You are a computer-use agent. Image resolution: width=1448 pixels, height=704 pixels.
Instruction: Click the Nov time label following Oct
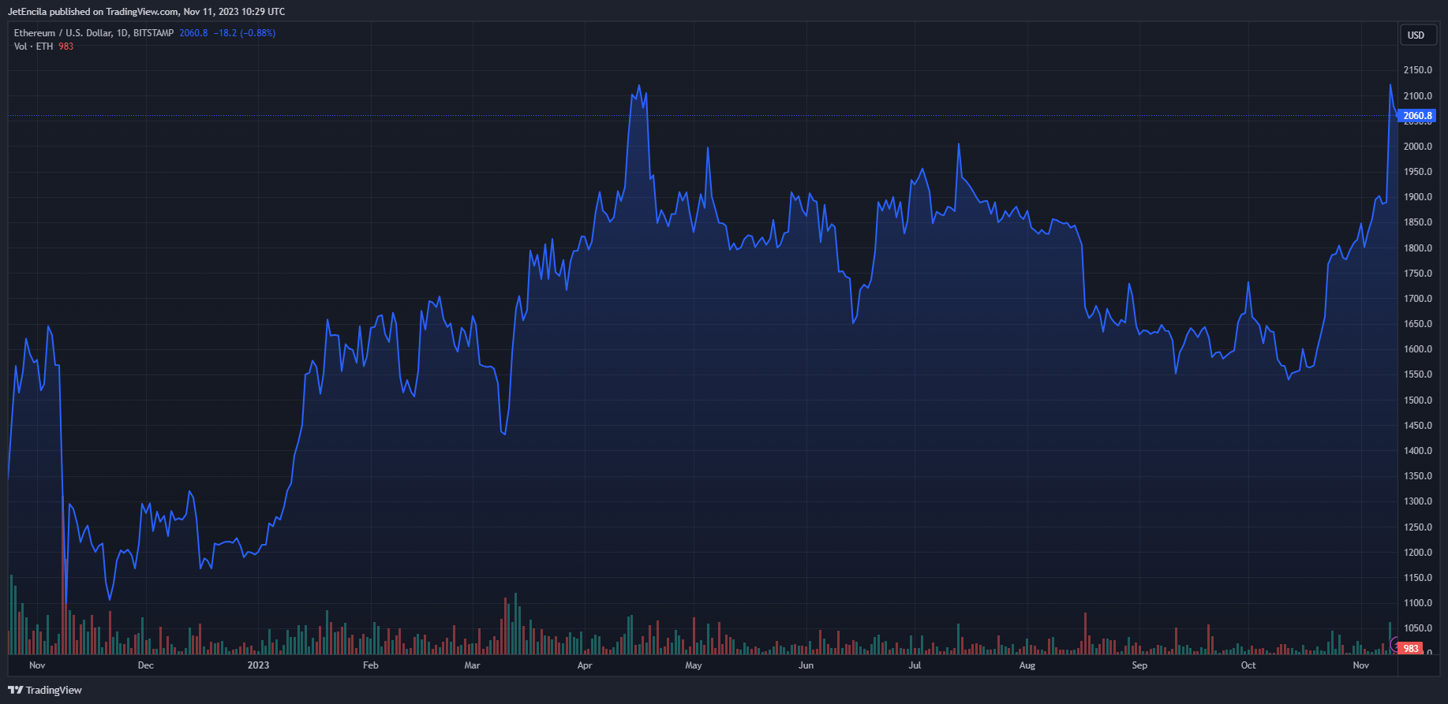coord(1361,665)
